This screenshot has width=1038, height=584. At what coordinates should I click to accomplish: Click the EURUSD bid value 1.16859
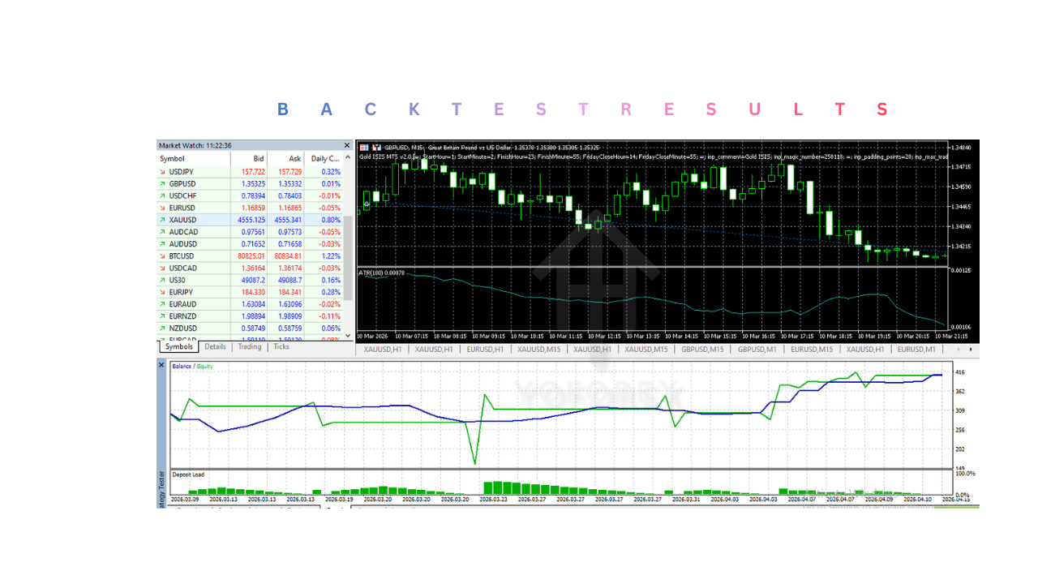coord(253,208)
